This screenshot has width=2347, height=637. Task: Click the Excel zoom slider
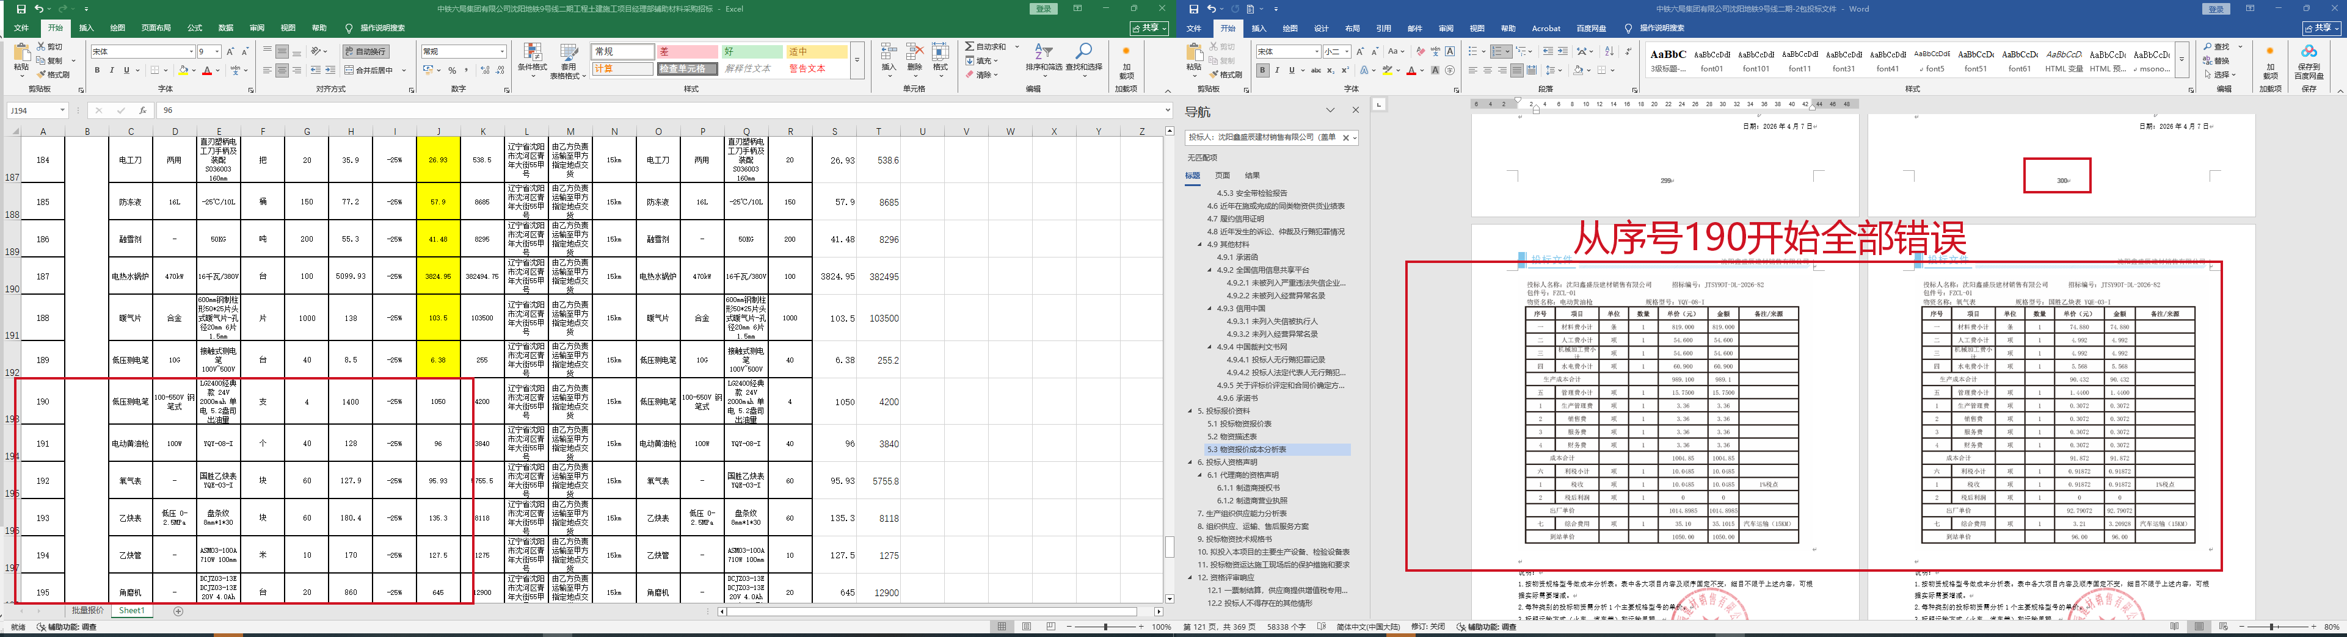(1105, 627)
